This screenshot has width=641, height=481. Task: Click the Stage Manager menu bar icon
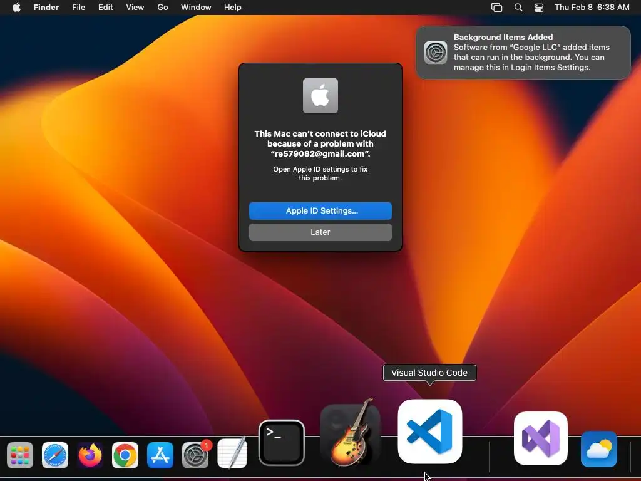click(x=496, y=8)
